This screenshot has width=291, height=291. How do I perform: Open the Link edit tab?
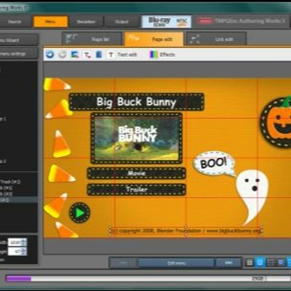[x=217, y=39]
